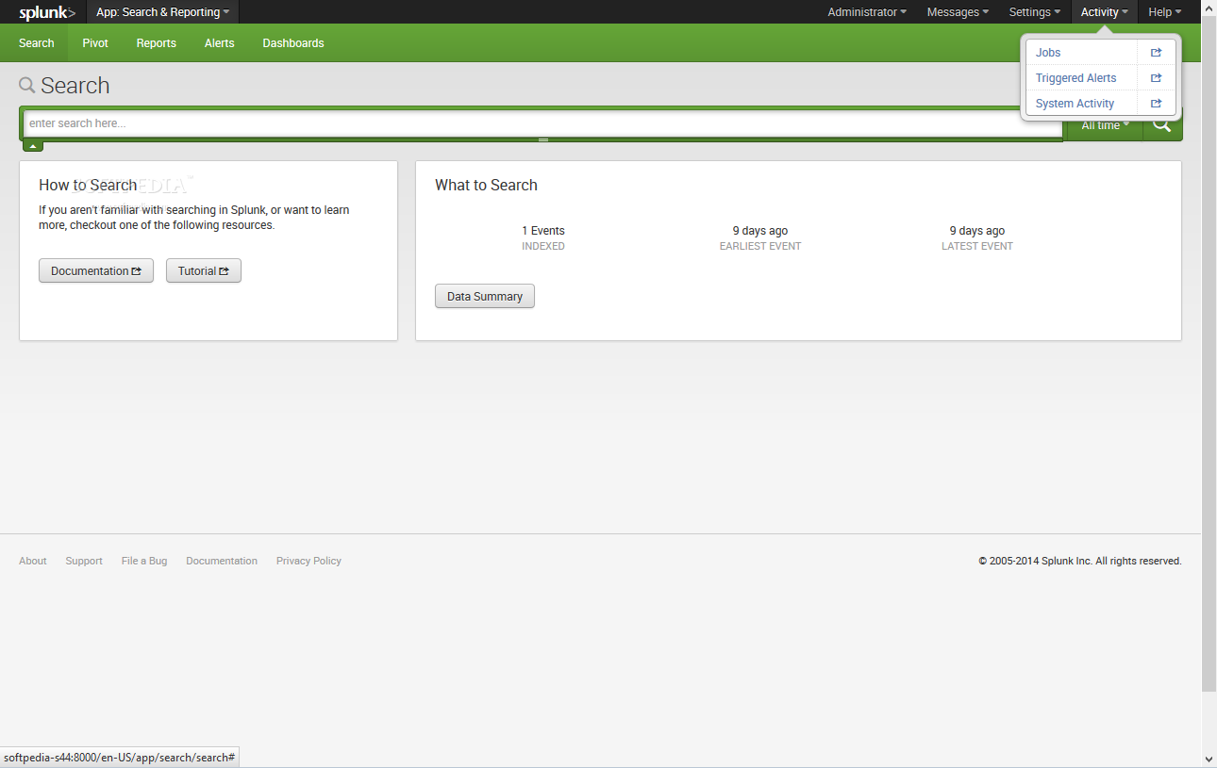
Task: Run the search with the magnifier button
Action: coord(1162,124)
